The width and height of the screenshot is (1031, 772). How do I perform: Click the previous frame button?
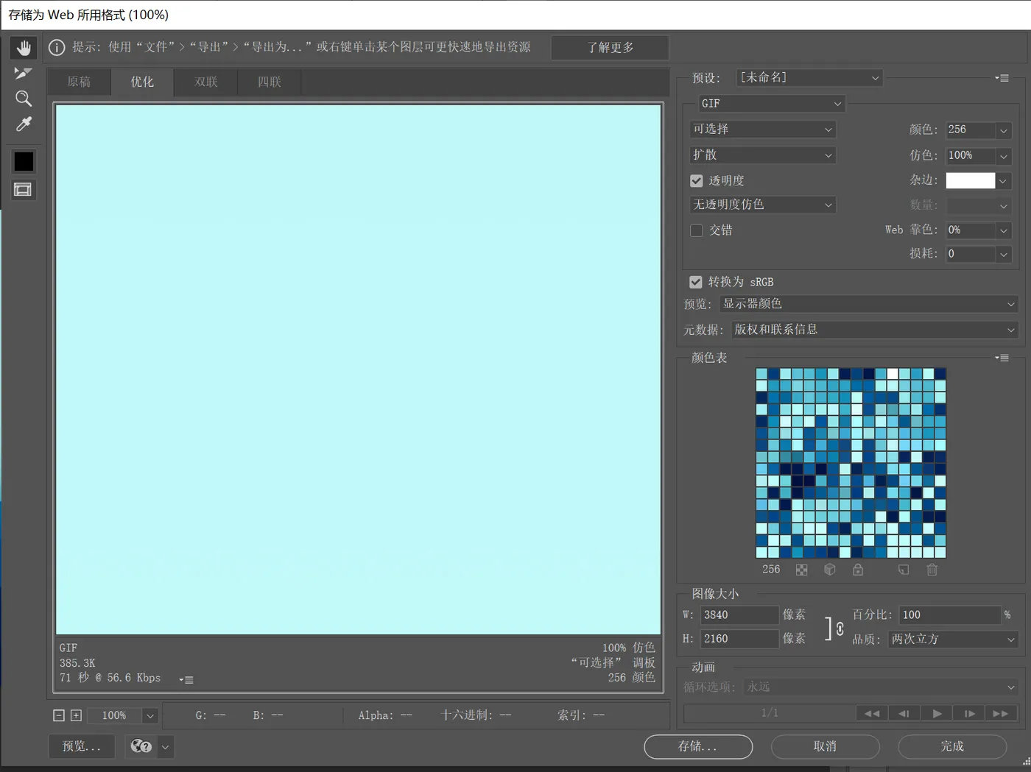(904, 713)
